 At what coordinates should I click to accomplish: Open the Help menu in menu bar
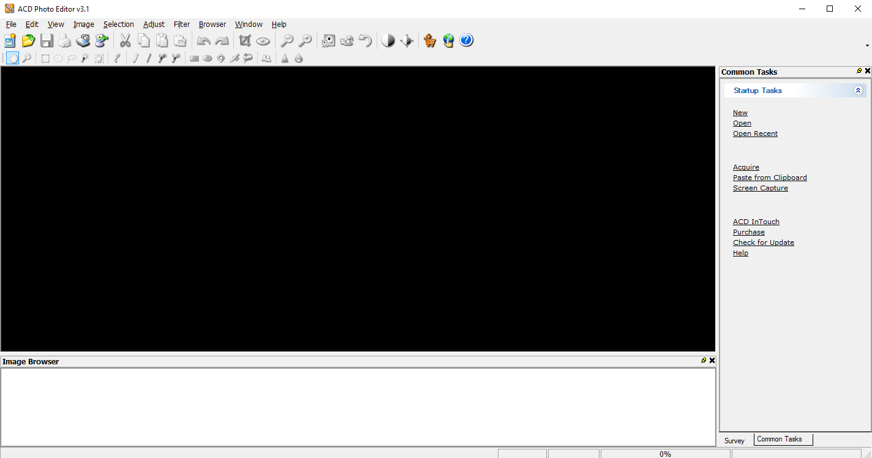coord(279,24)
